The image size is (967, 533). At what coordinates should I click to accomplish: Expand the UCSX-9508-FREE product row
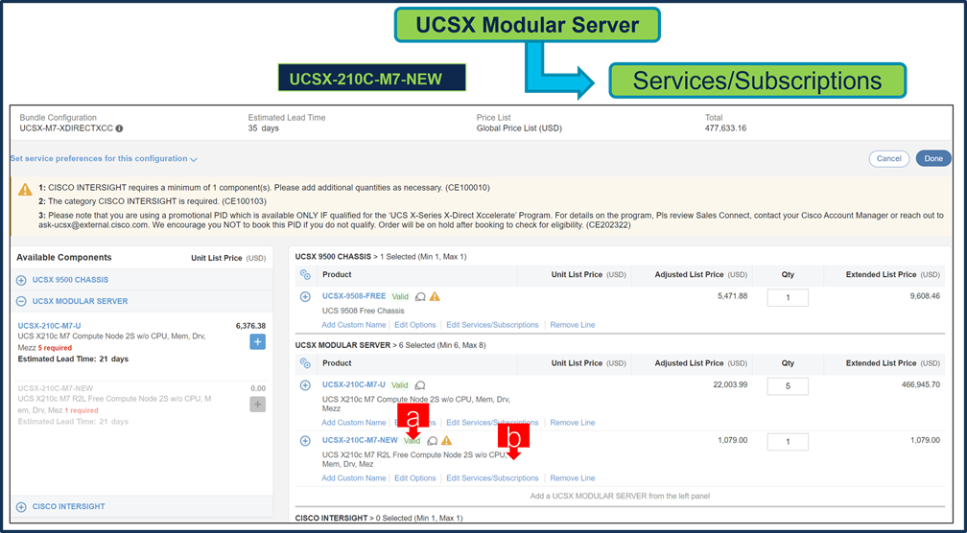tap(305, 297)
